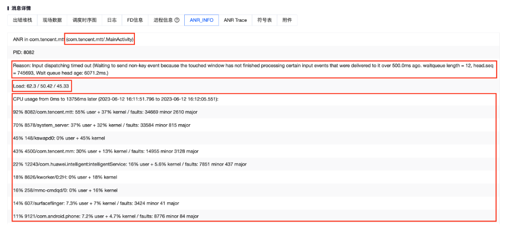
Task: Click the Load 62.3 / 50.42 / 45.33 line
Action: click(42, 85)
